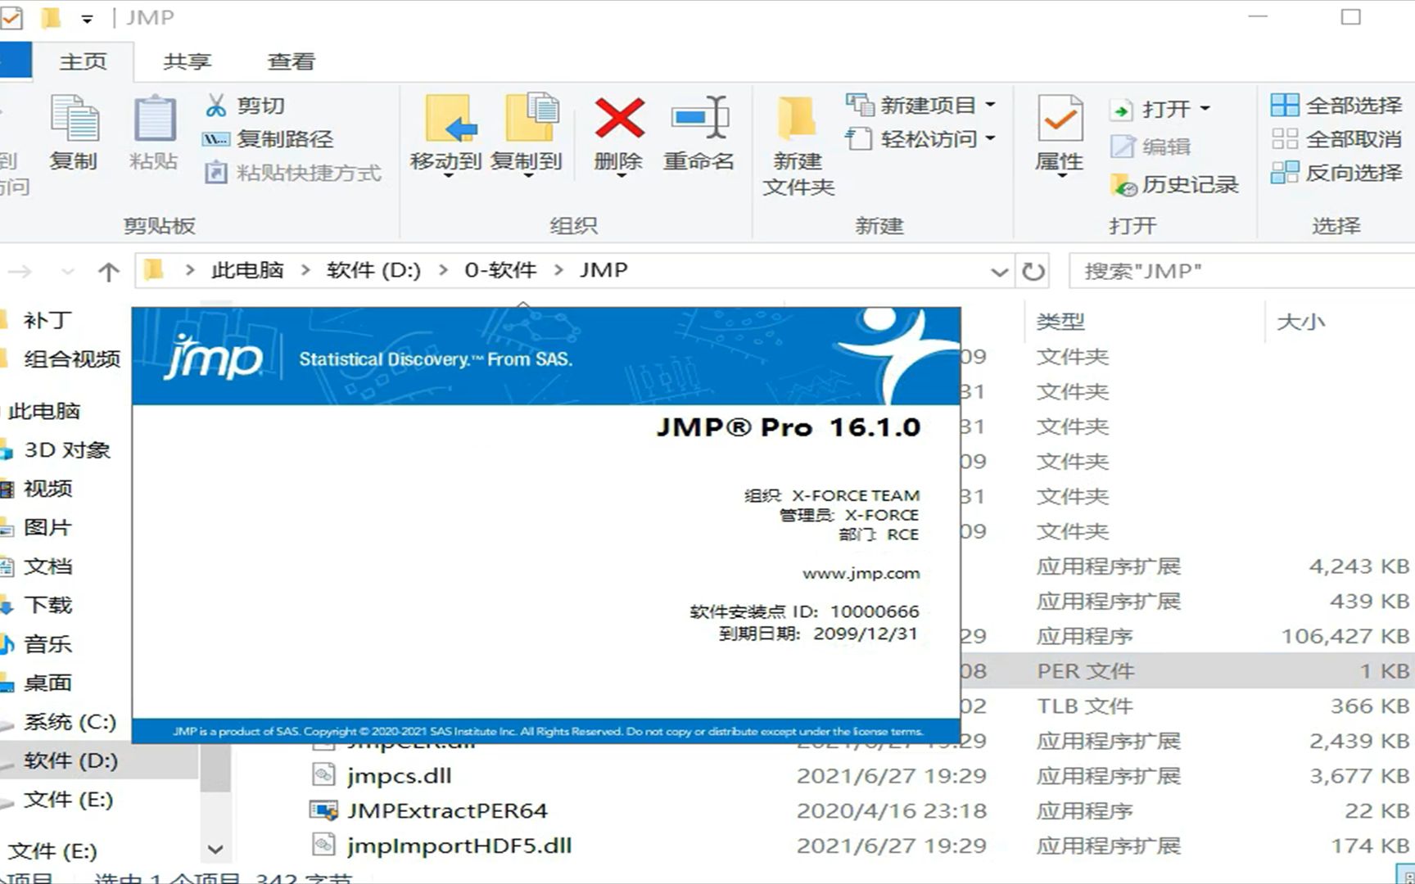Open 图片 (Pictures) in the sidebar
This screenshot has width=1415, height=884.
48,527
